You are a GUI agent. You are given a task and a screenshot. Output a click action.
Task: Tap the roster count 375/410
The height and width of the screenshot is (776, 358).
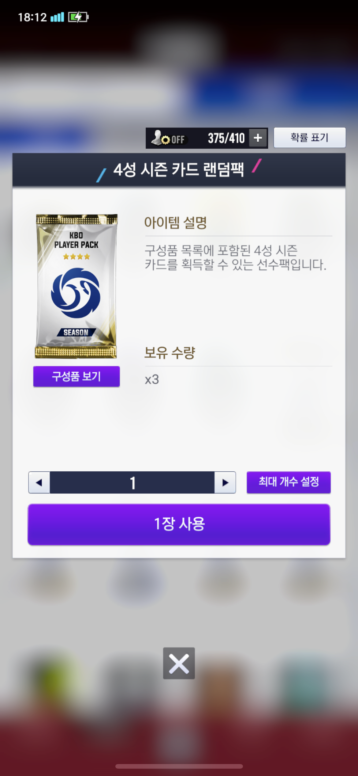coord(226,138)
